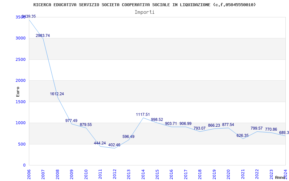The image size is (289, 181).
Task: Select the data value 596.49
Action: click(x=129, y=137)
